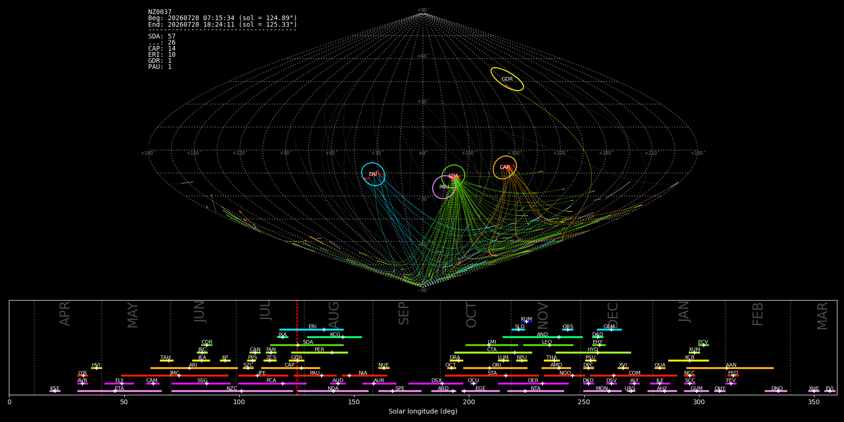Click the station title NZ0037
Screen dimensions: 844x422
[x=160, y=12]
